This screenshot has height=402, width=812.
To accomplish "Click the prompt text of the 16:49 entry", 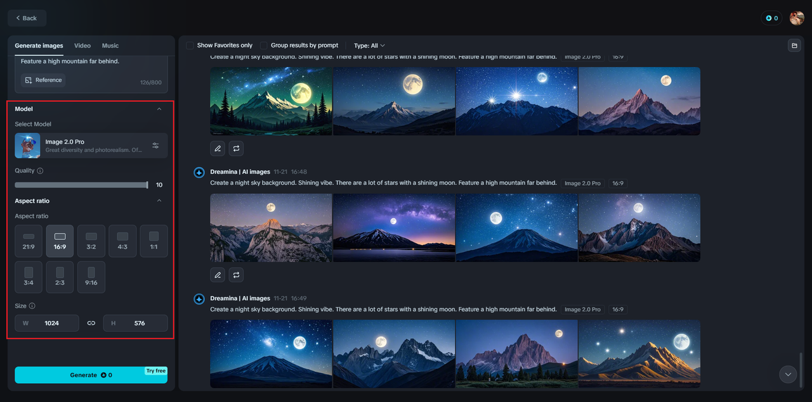I will 384,310.
